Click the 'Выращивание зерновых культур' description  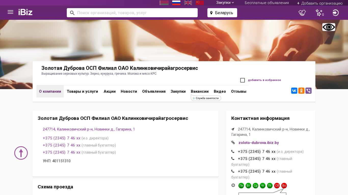coord(99,74)
